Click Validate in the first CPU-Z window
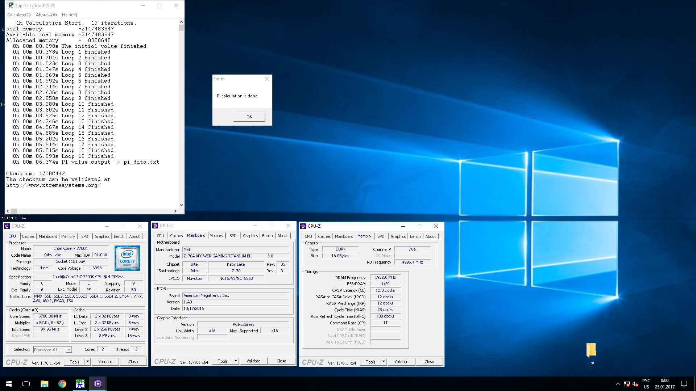 click(x=105, y=362)
